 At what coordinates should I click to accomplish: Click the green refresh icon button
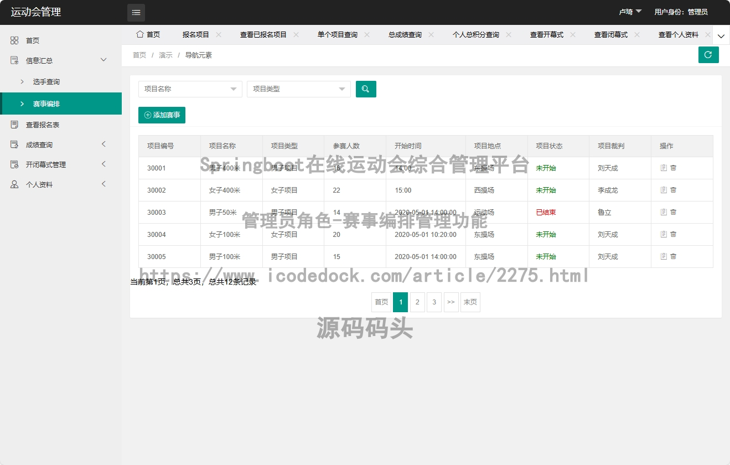708,55
